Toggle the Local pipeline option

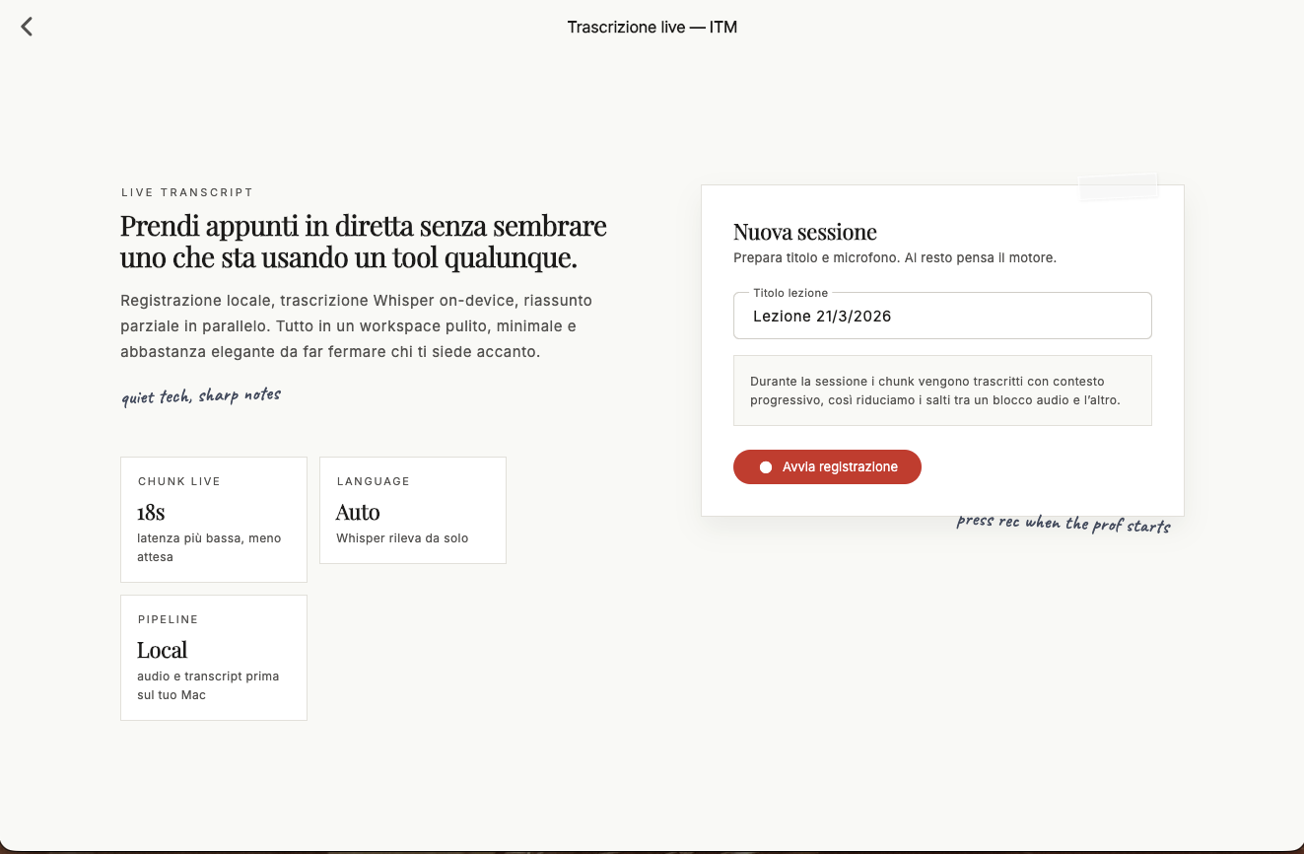tap(213, 657)
